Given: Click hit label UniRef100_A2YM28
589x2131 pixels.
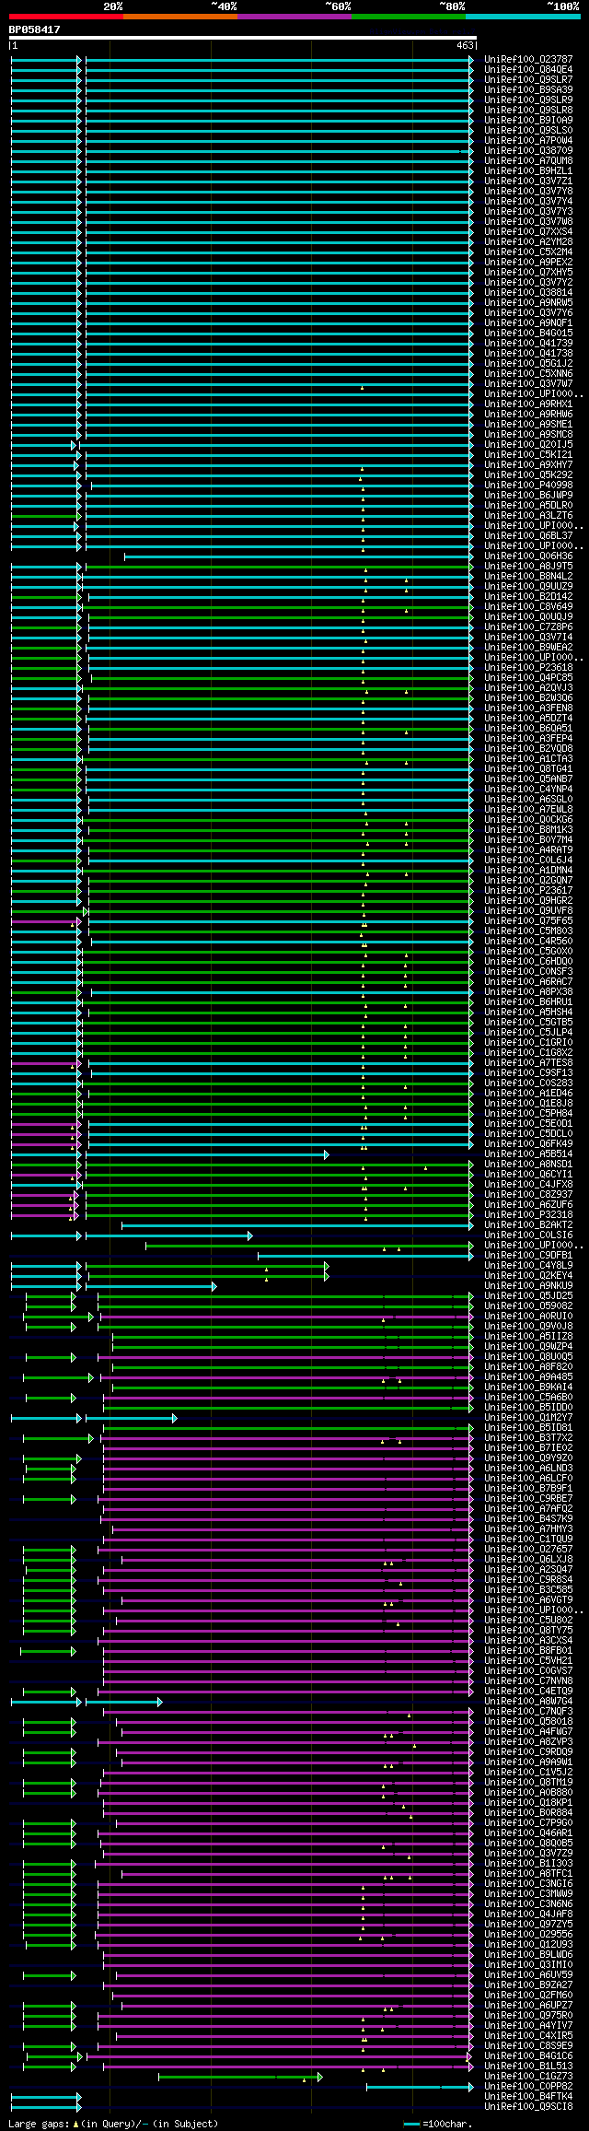Looking at the screenshot, I should click(528, 241).
